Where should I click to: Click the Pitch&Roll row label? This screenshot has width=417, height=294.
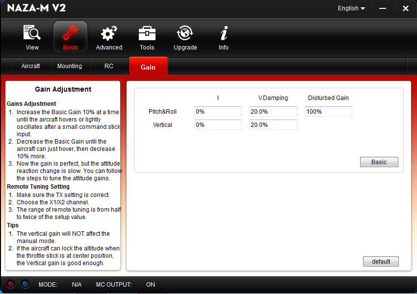point(162,112)
